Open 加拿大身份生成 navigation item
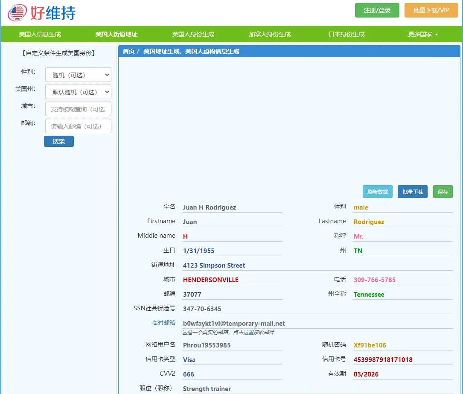 coord(270,34)
